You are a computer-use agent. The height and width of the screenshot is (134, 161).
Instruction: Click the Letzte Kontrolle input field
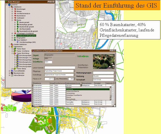tap(60, 67)
